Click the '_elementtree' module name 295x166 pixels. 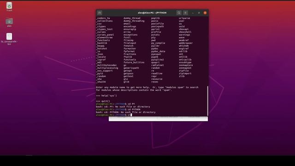(105, 38)
